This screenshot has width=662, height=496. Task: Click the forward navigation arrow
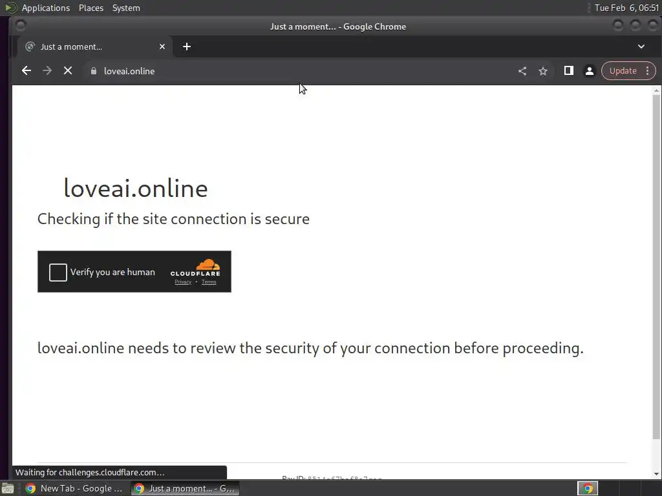tap(47, 71)
